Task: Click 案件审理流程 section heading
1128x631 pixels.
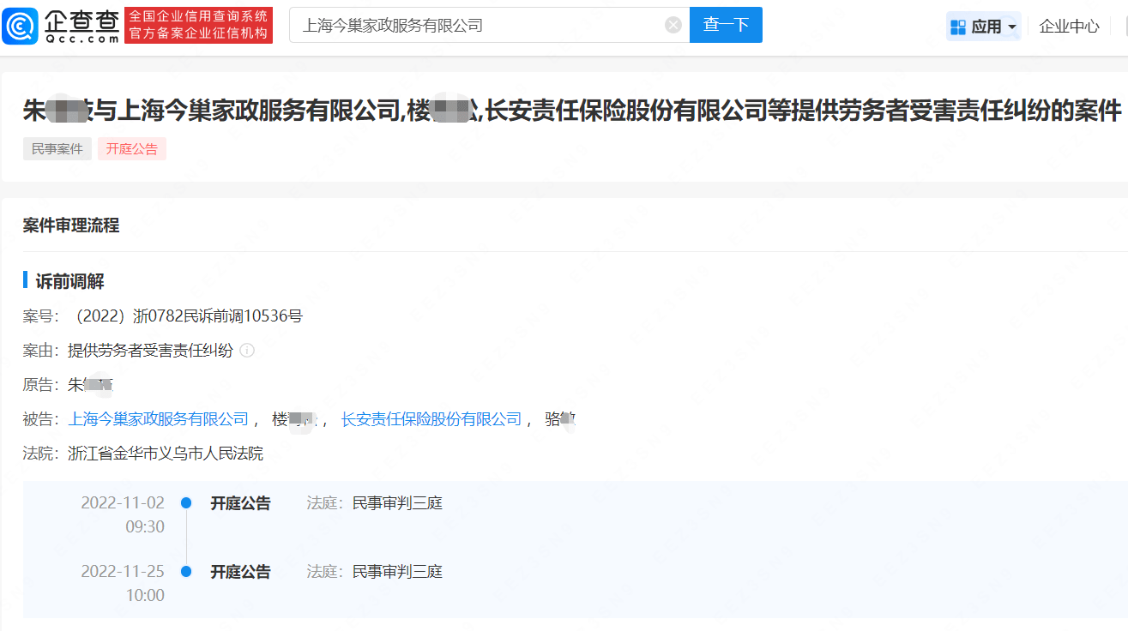Action: pos(71,225)
